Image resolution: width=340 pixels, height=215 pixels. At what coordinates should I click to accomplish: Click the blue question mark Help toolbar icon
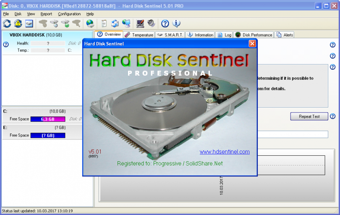[x=165, y=24]
